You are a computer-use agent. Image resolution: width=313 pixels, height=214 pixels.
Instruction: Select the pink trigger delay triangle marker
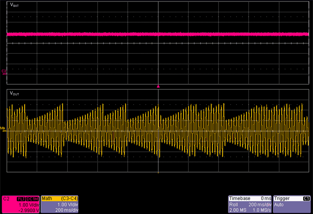tap(158, 86)
